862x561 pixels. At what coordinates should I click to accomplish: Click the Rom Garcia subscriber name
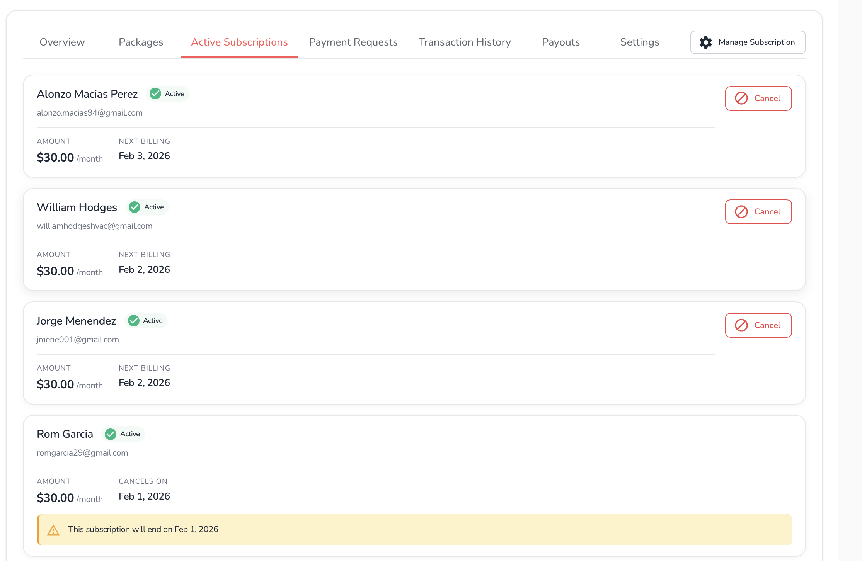[65, 434]
